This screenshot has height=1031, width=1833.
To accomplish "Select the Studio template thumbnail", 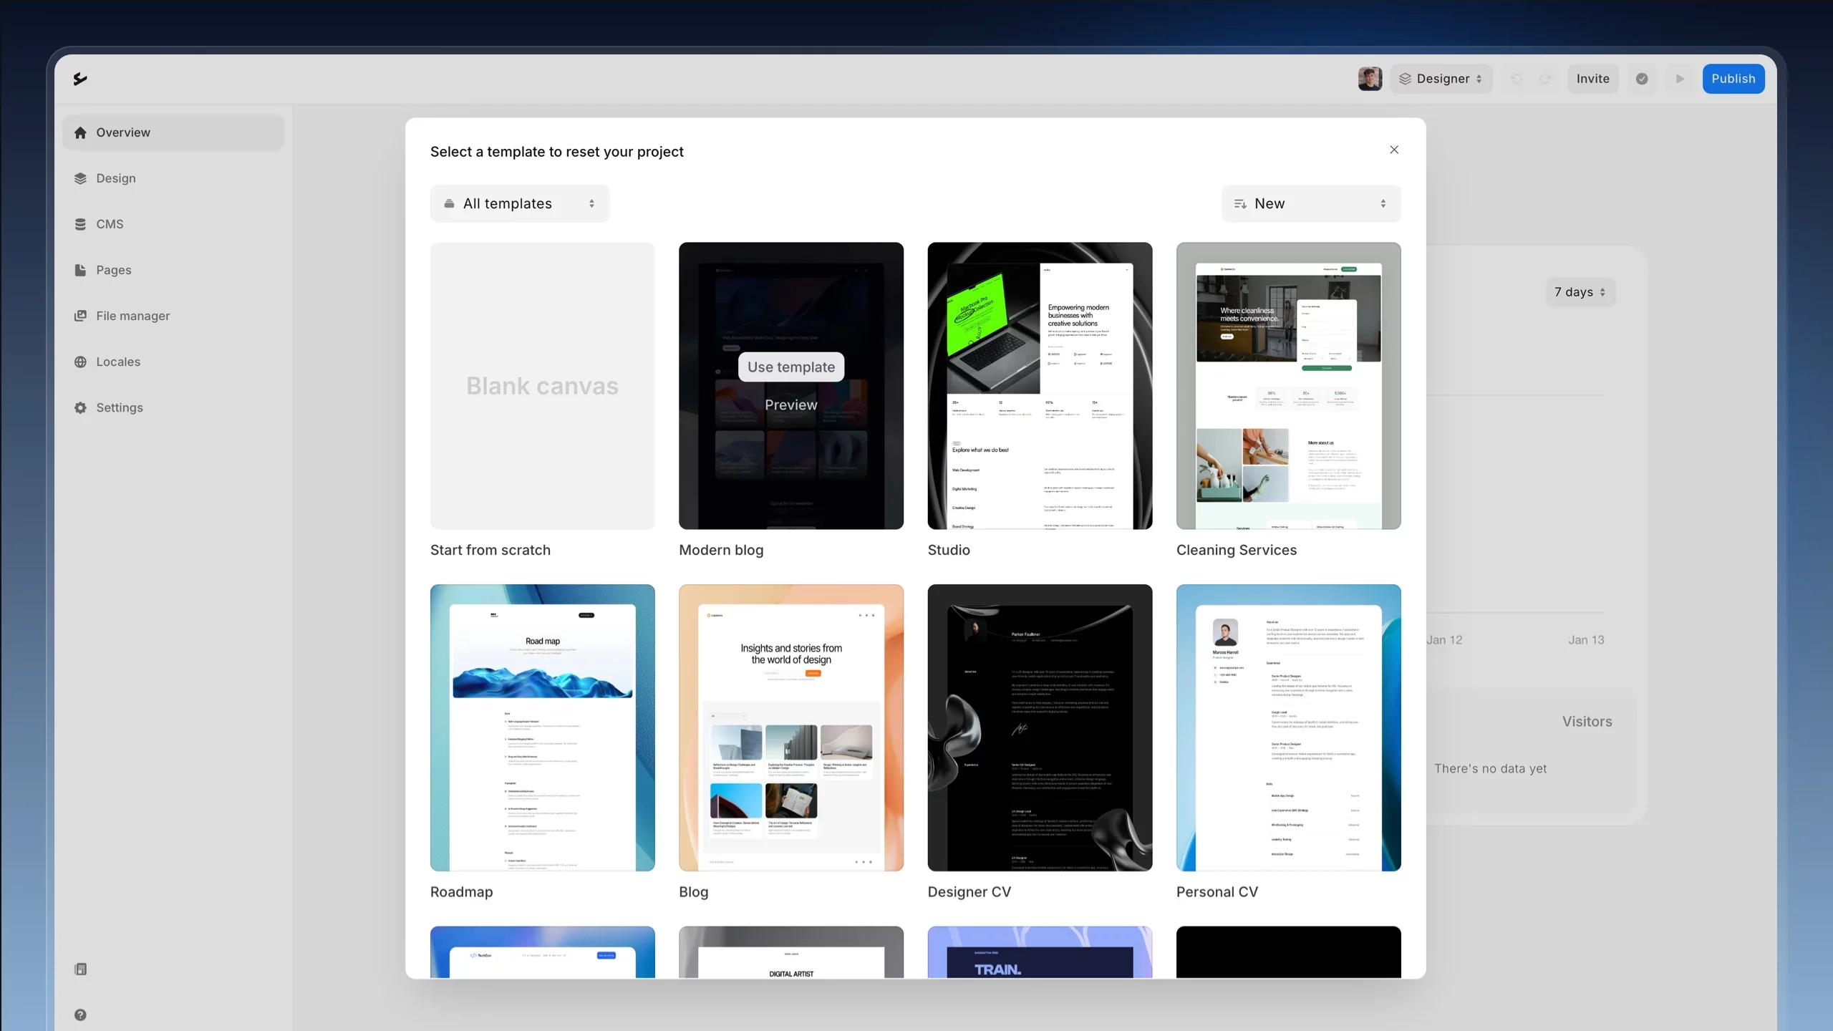I will (x=1040, y=386).
